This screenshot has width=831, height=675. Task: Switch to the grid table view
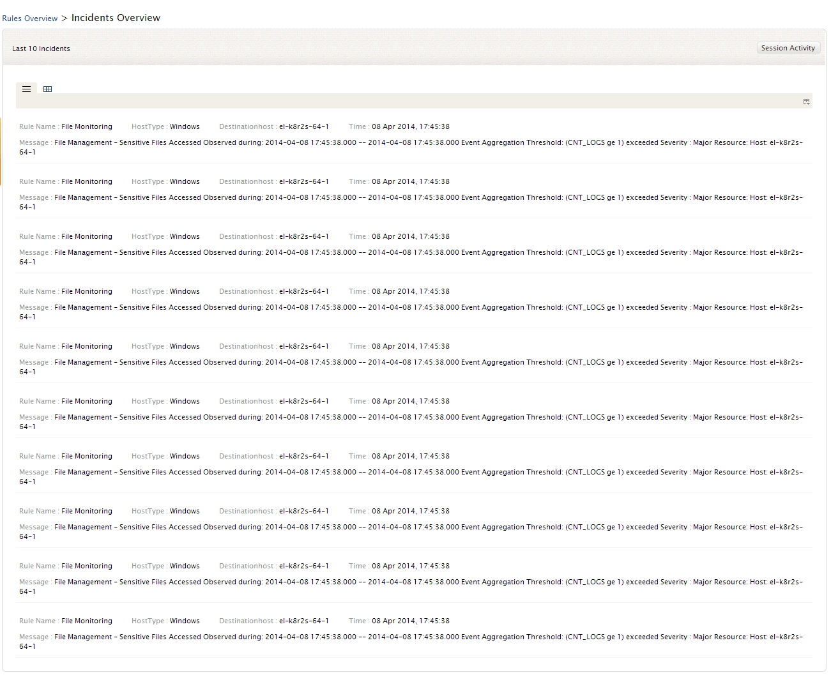(x=47, y=89)
